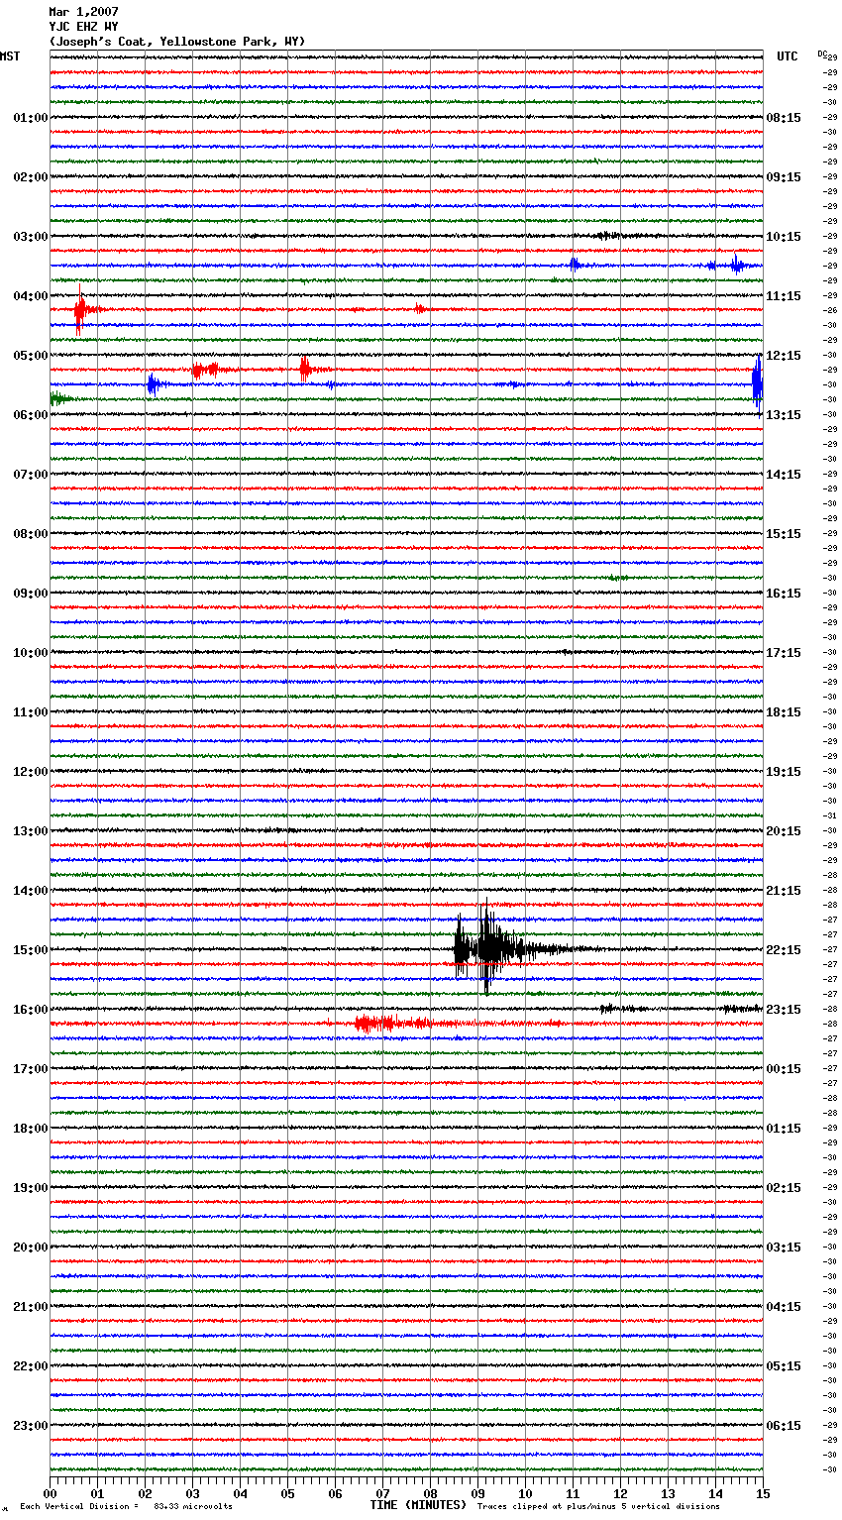Click the 04:15 UTC time label
The height and width of the screenshot is (1520, 842).
(x=784, y=1307)
